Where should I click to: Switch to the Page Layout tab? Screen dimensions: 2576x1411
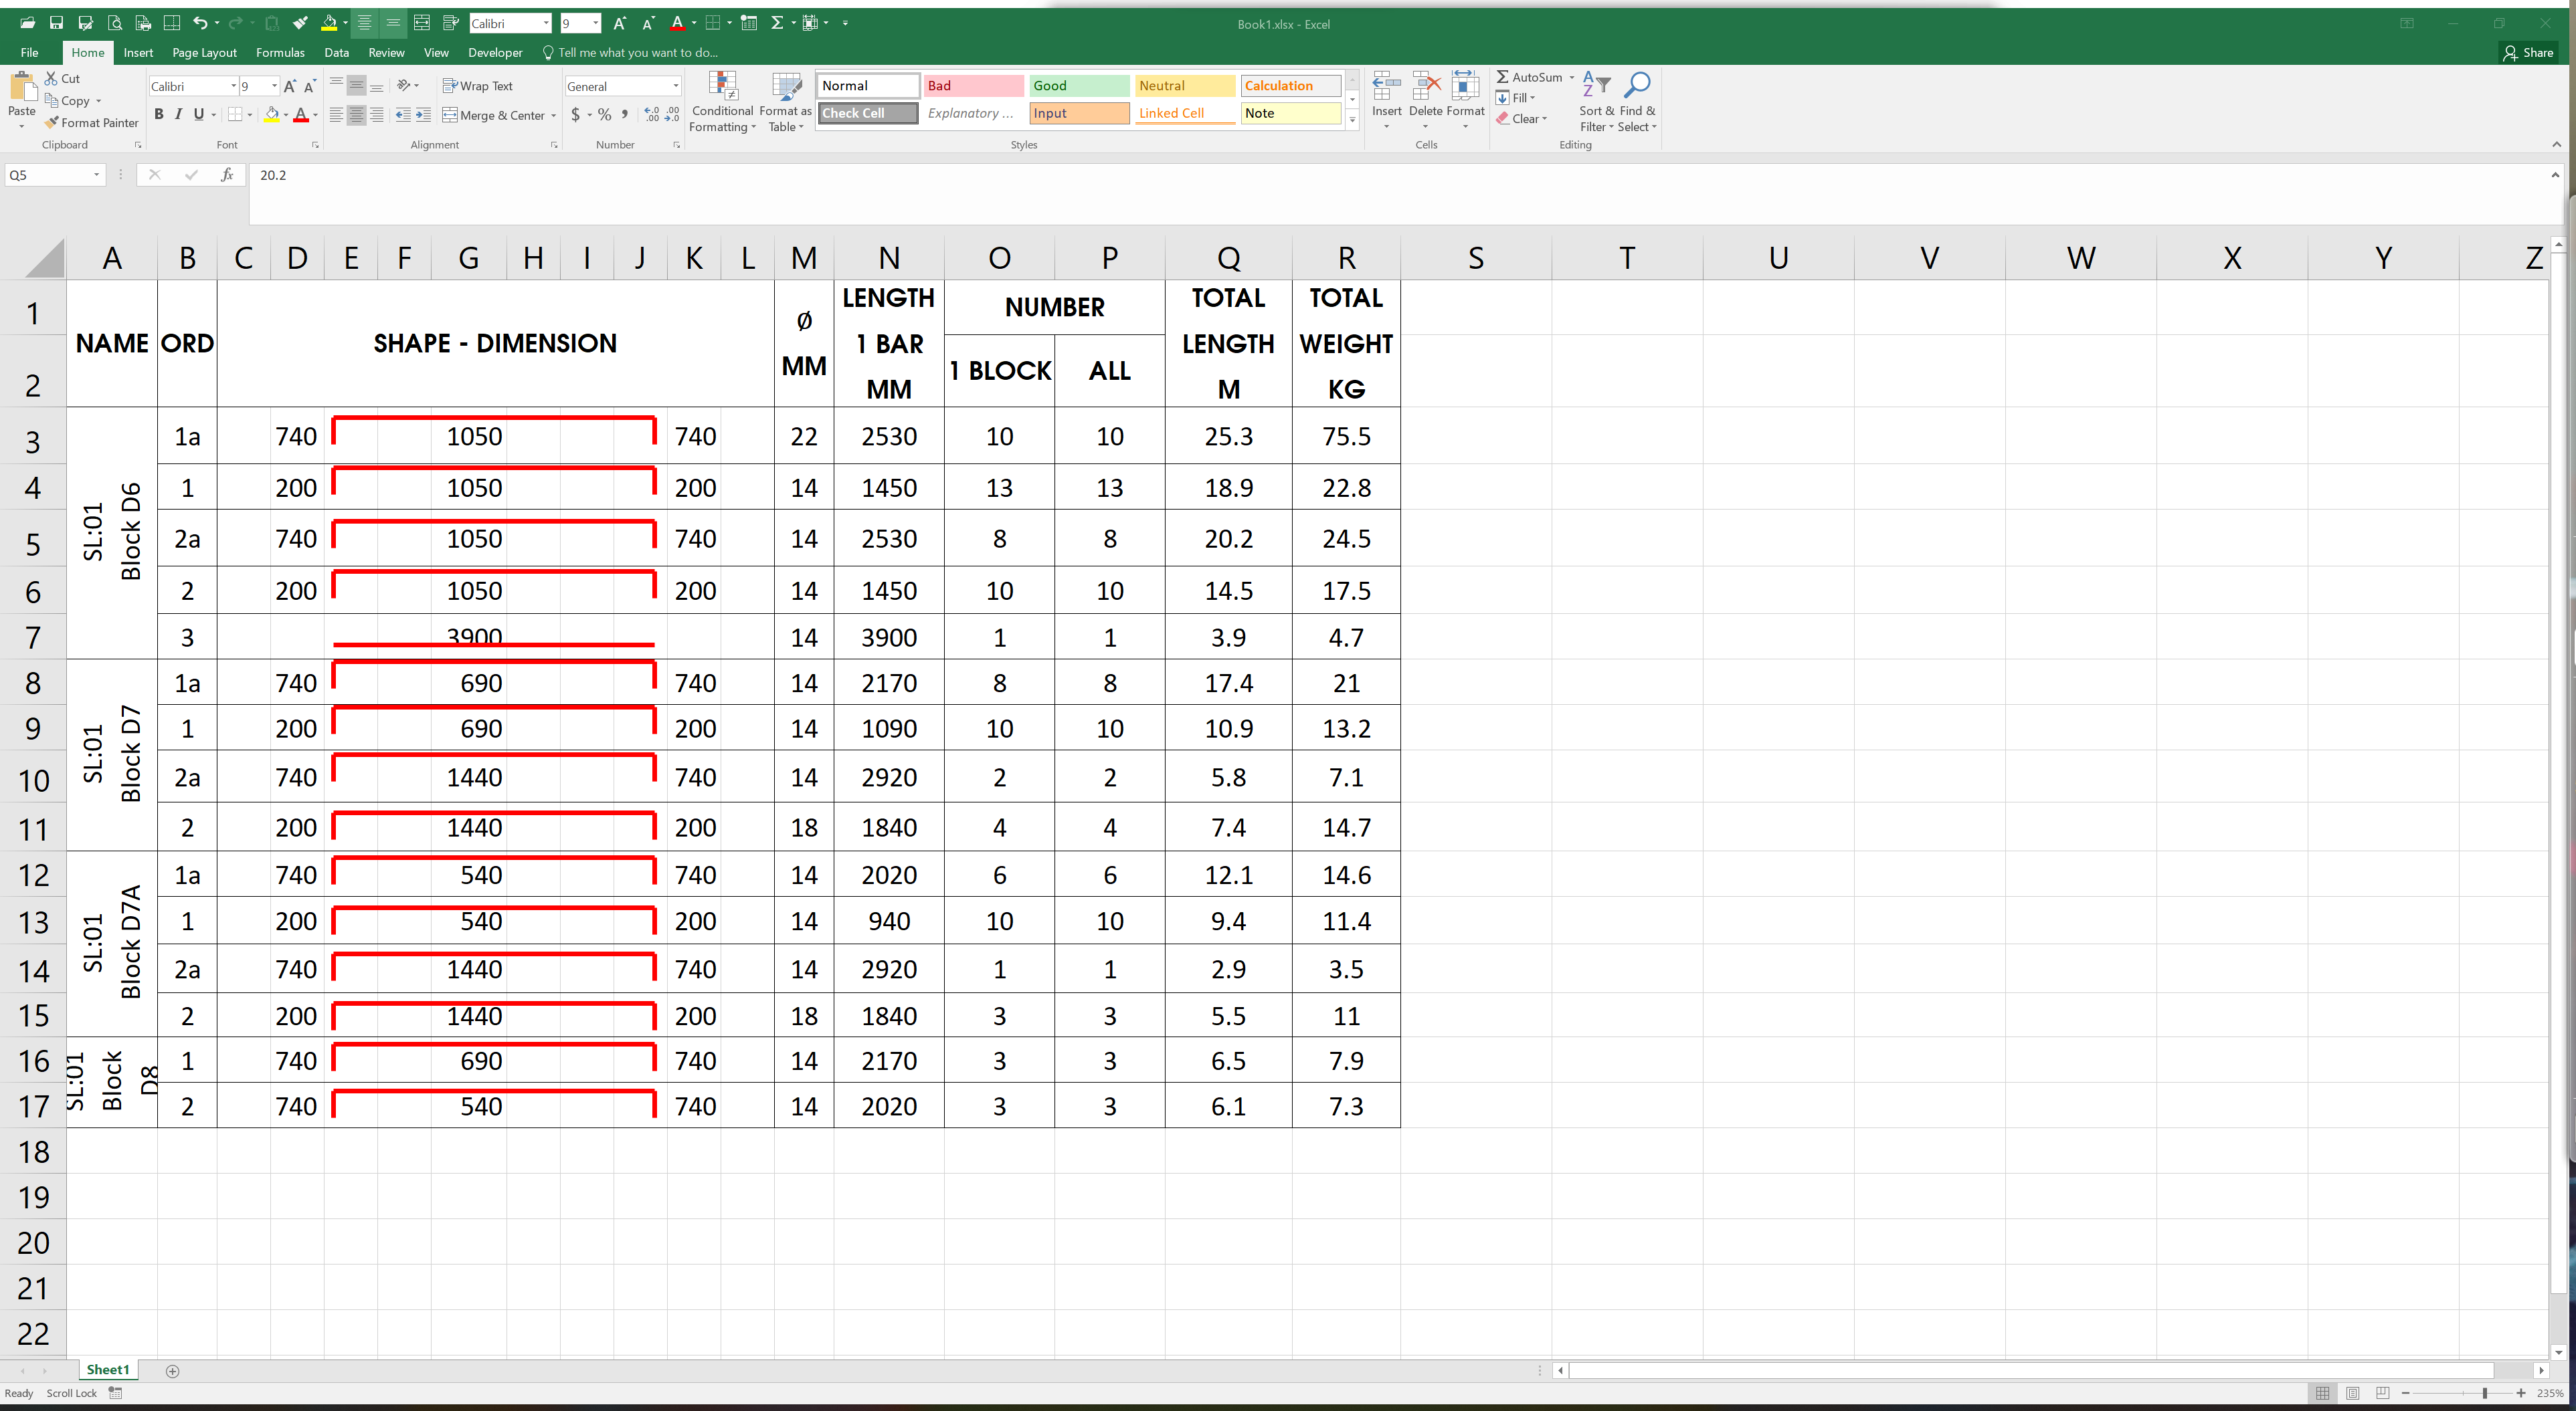pyautogui.click(x=204, y=53)
